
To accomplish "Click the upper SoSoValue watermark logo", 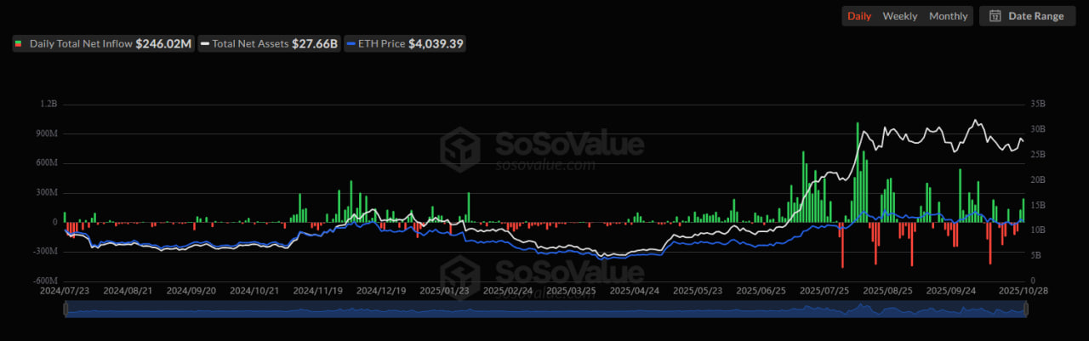I will (x=459, y=146).
